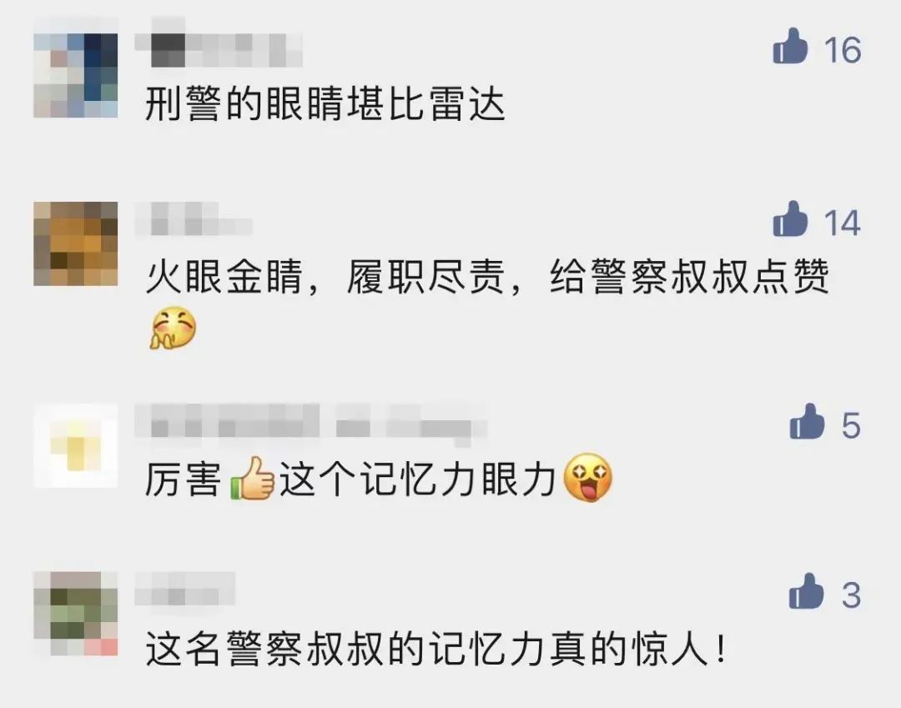
Task: Like the comment with 16 likes
Action: [790, 47]
